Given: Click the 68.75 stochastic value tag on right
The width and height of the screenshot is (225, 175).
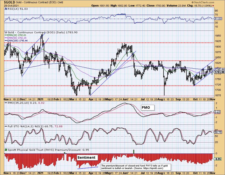Looking at the screenshot, I should [218, 132].
